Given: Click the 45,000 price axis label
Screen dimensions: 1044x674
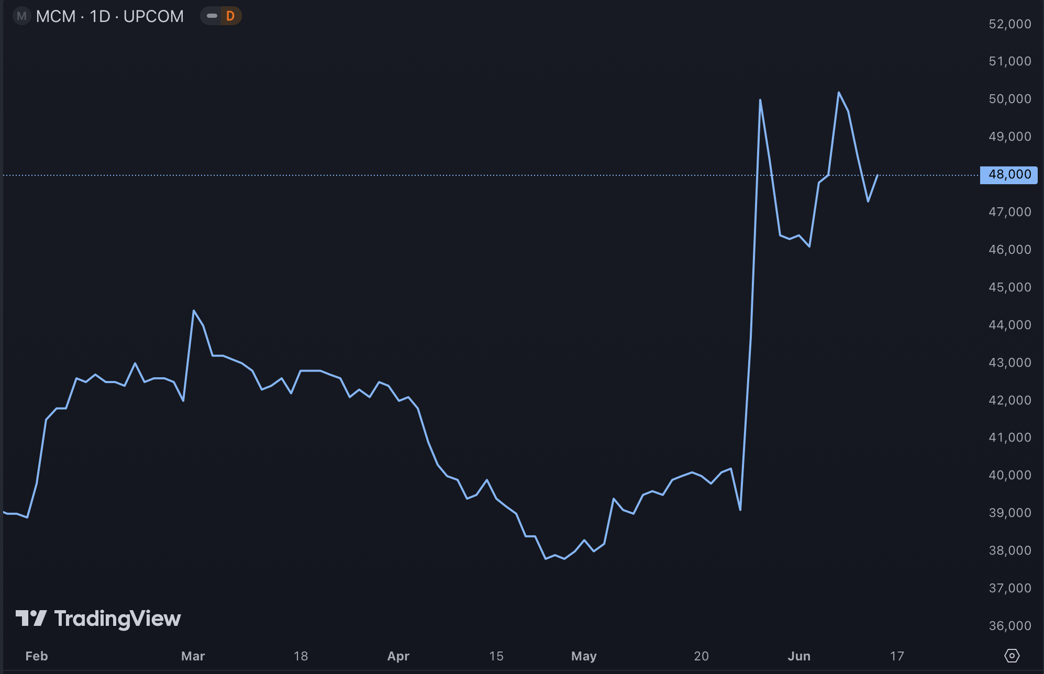Looking at the screenshot, I should [x=1010, y=287].
